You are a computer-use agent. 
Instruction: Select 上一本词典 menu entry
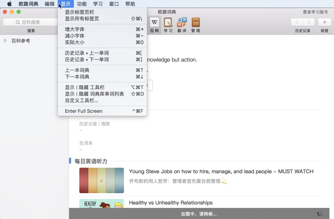tap(102, 70)
